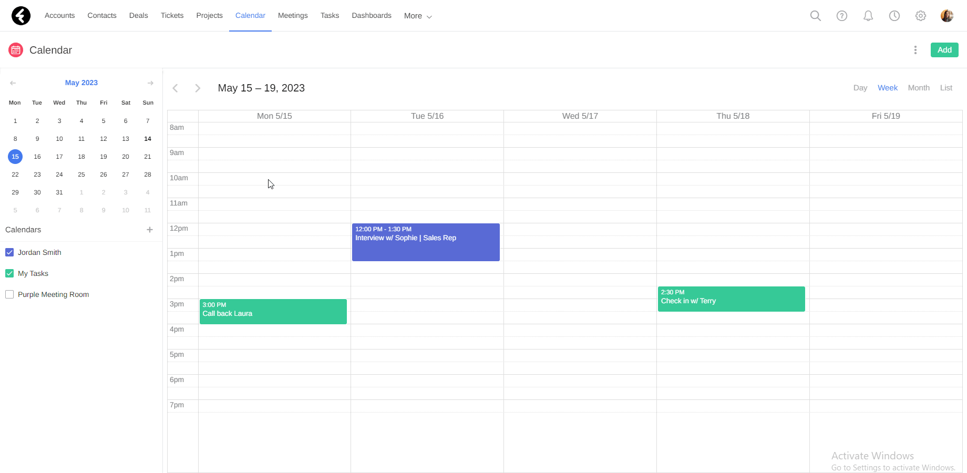
Task: Open the Deals tab
Action: pyautogui.click(x=139, y=16)
